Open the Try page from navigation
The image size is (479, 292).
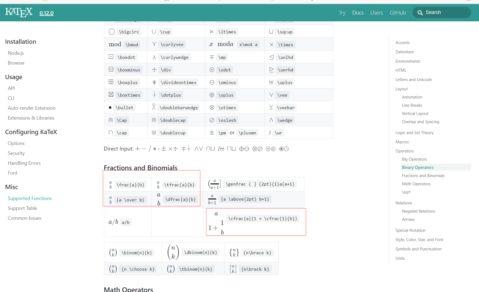click(342, 13)
